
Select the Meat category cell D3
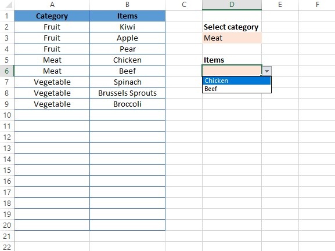pyautogui.click(x=232, y=38)
